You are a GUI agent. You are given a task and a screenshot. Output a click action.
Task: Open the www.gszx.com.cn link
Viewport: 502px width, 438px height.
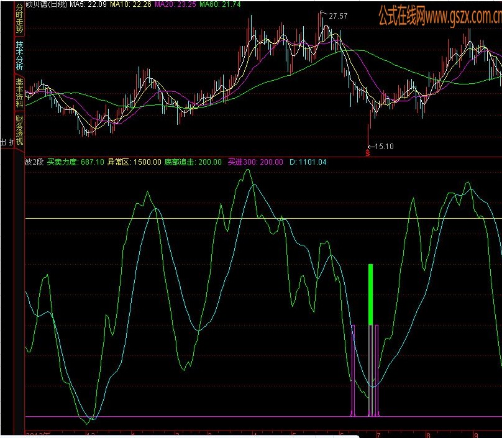coord(463,16)
